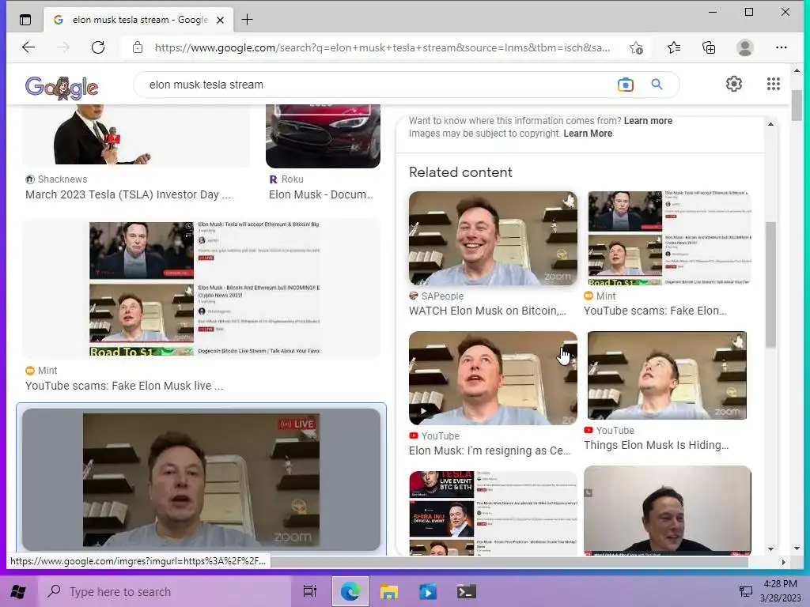Image resolution: width=810 pixels, height=607 pixels.
Task: Click the 'SAPeople' source label
Action: tap(442, 296)
